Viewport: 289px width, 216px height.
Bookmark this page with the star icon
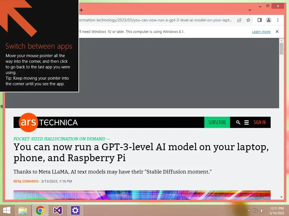pos(248,20)
